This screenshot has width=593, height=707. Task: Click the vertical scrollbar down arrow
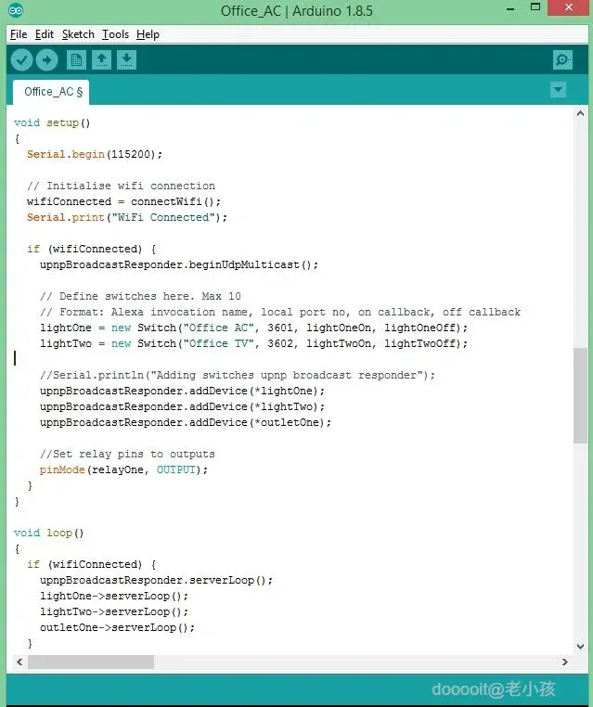coord(580,646)
